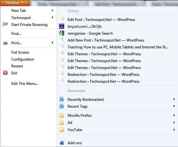178x147 pixels.
Task: Expand Mozilla Firefox folder arrow
Action: tap(174, 115)
